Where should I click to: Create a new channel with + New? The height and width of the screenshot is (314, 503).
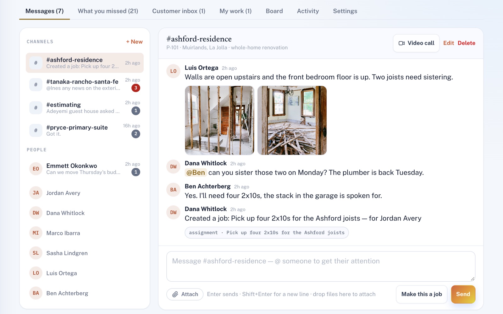[x=134, y=42]
